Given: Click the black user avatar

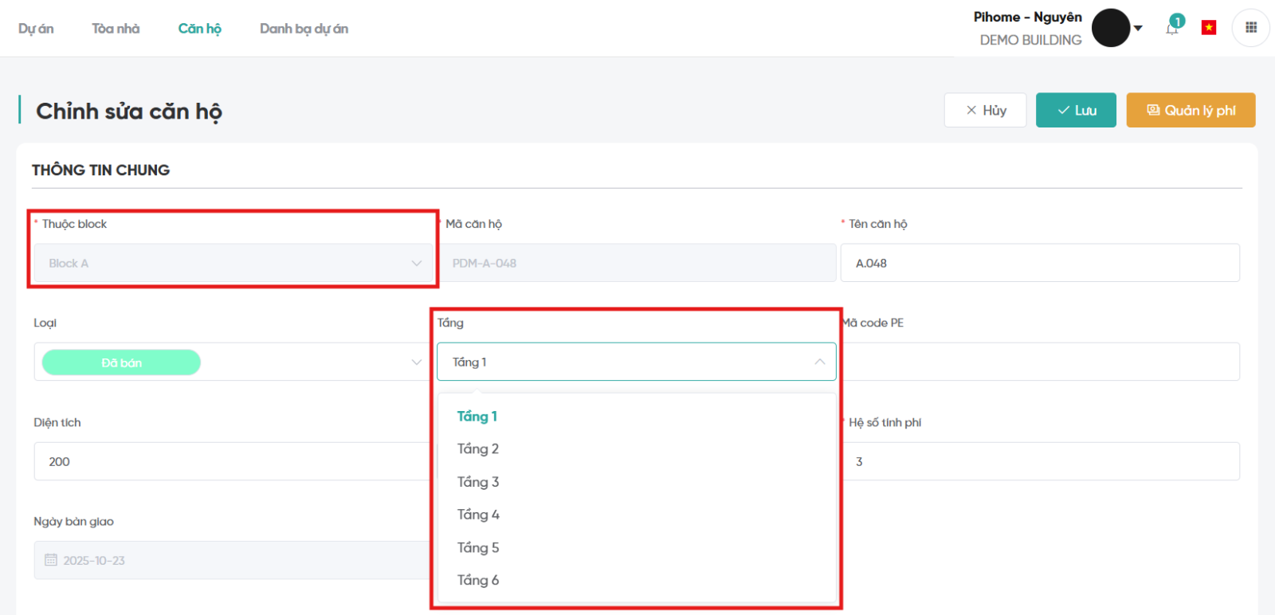Looking at the screenshot, I should 1110,28.
